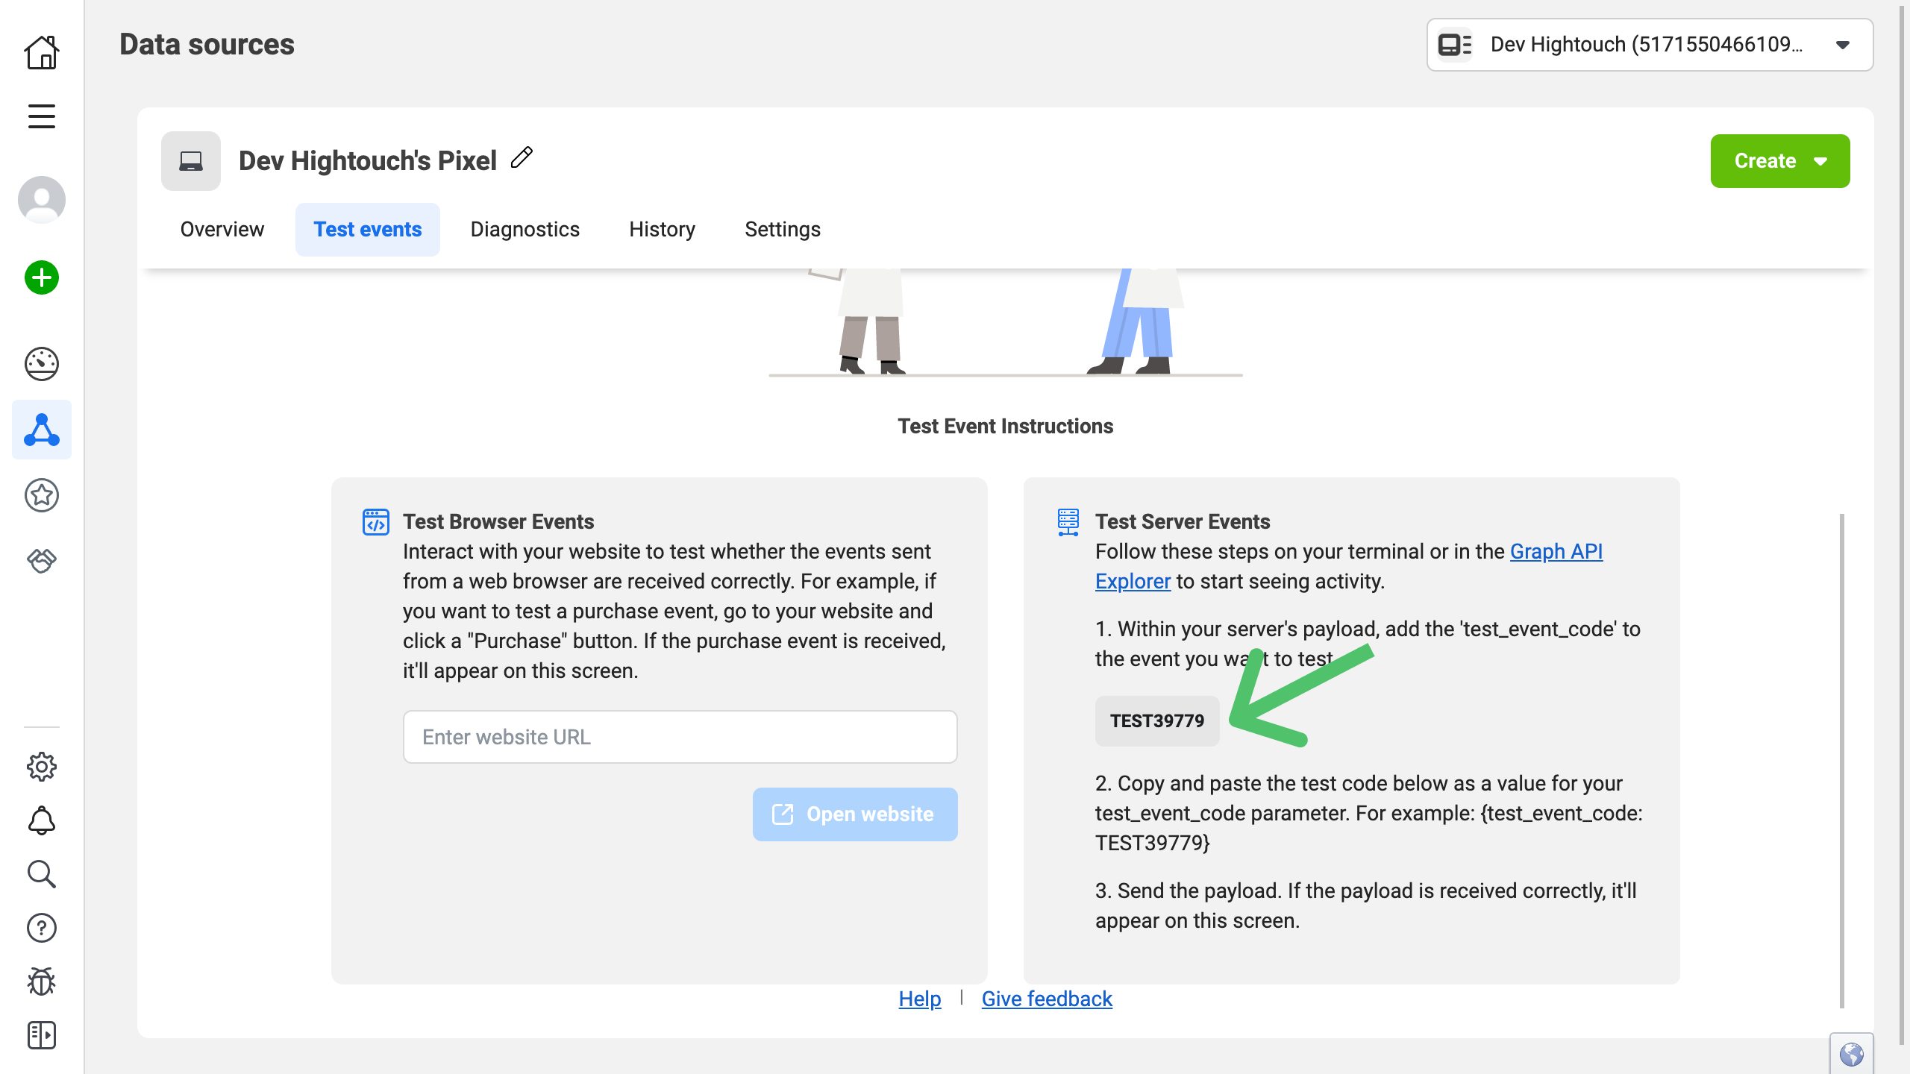Screen dimensions: 1910x1074
Task: Switch to the History tab
Action: pos(662,229)
